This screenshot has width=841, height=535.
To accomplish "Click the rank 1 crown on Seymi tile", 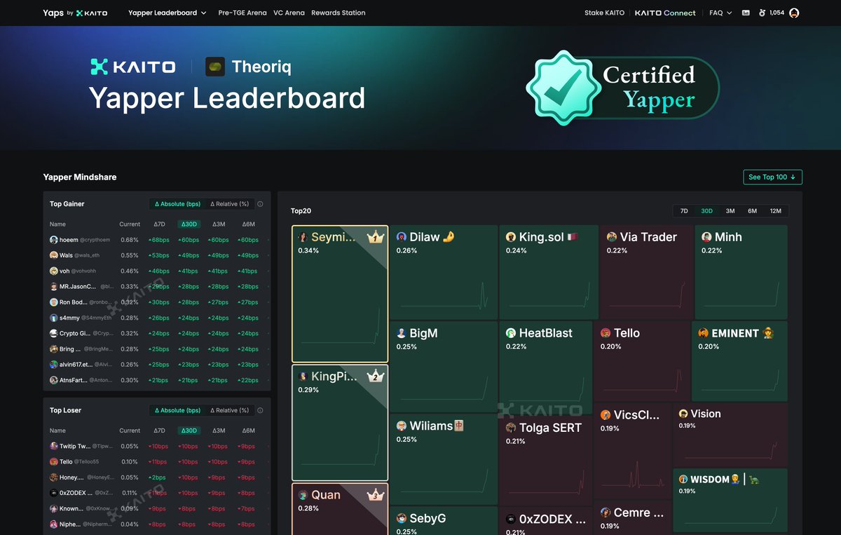I will 375,237.
